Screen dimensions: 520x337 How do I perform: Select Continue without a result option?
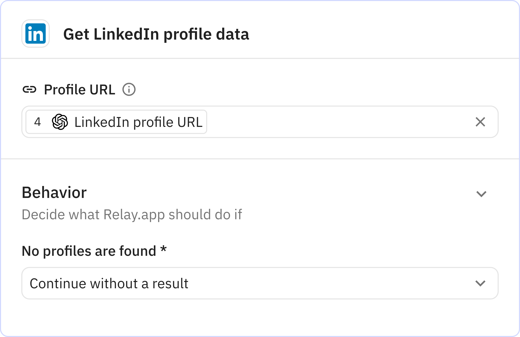pyautogui.click(x=109, y=283)
